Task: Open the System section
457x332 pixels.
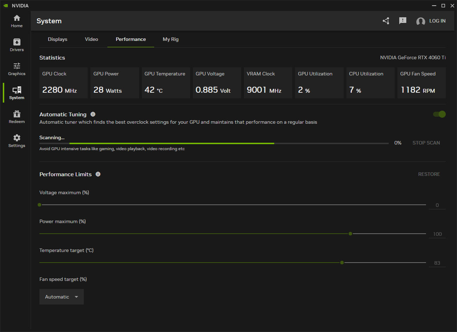Action: [x=17, y=92]
